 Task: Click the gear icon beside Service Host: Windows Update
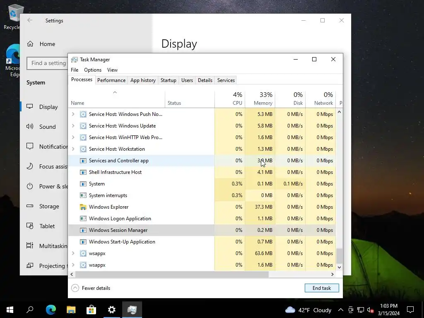pyautogui.click(x=83, y=126)
